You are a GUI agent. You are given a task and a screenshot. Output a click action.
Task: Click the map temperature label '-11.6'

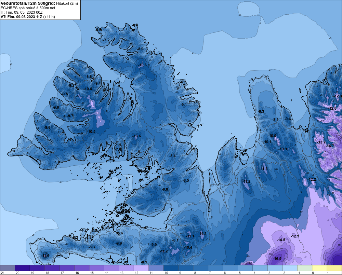coord(45,256)
